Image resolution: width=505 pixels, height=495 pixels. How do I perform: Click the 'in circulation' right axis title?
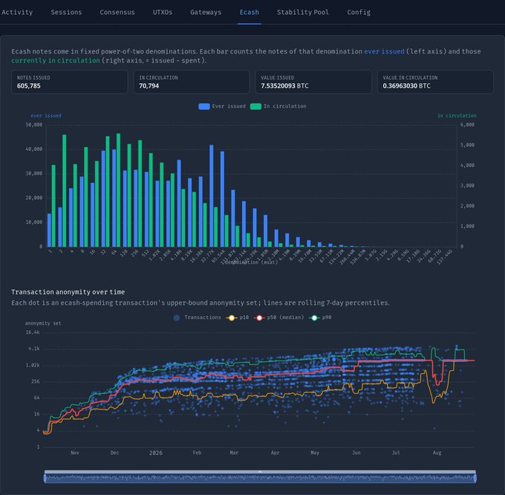[x=457, y=116]
